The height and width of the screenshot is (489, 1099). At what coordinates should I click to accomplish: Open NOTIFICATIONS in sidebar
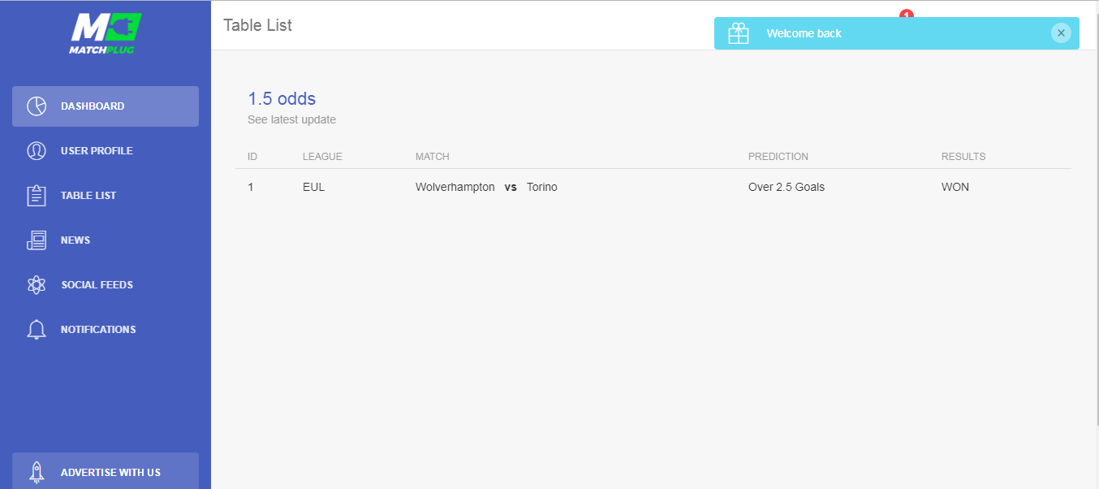(106, 330)
